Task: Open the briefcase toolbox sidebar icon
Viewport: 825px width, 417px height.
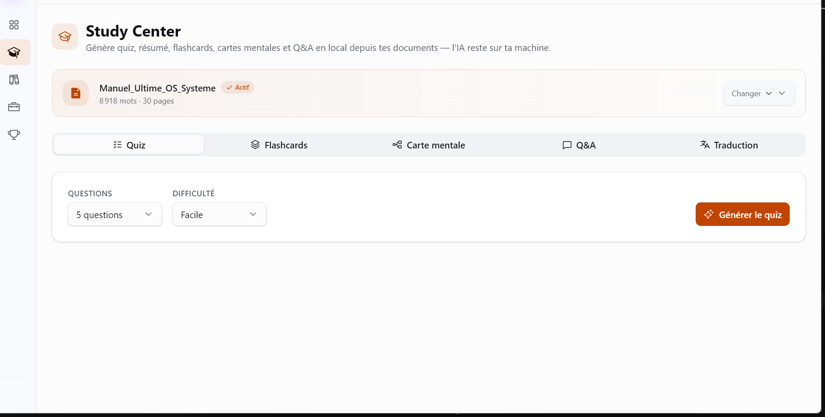Action: pyautogui.click(x=14, y=107)
